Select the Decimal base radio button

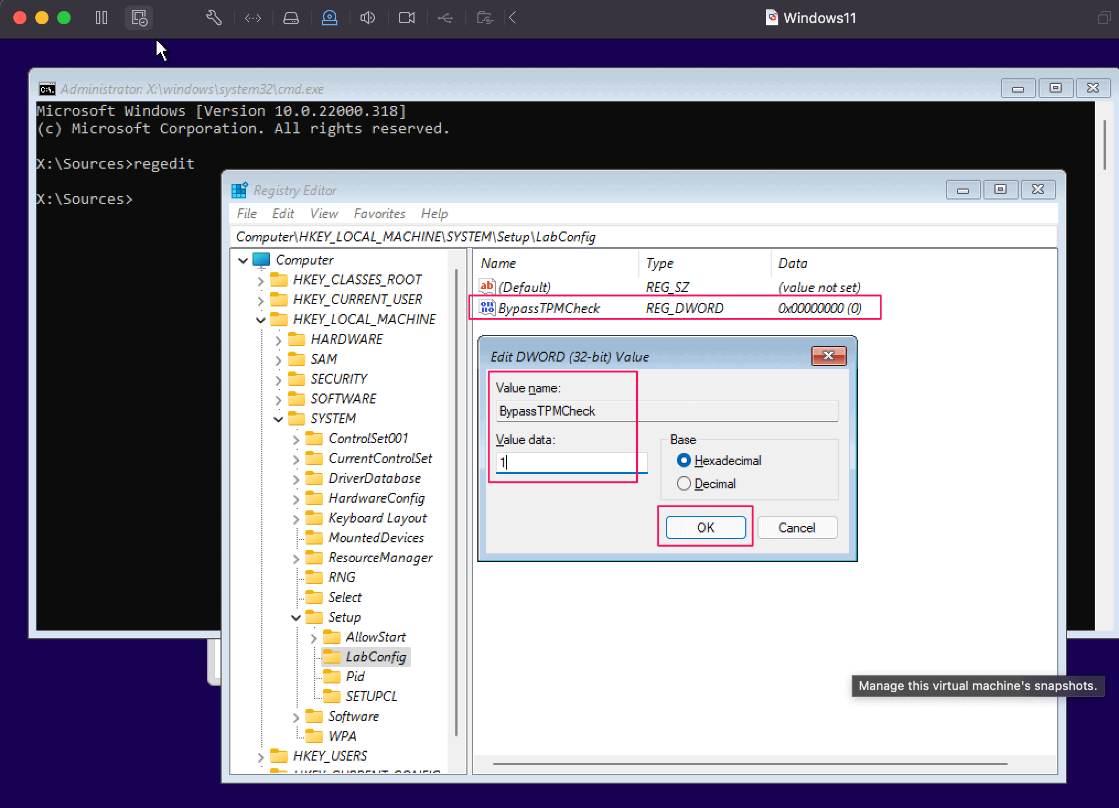pyautogui.click(x=684, y=483)
